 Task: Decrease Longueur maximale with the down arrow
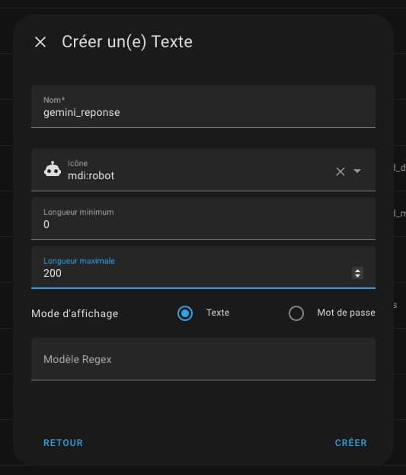[357, 276]
